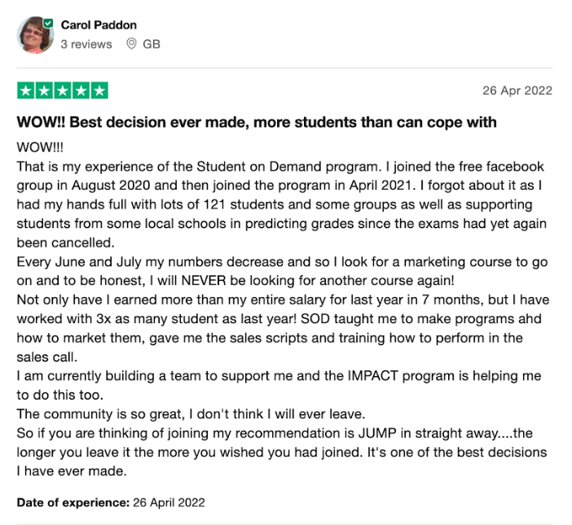Click the "Date of experience:" label

73,502
